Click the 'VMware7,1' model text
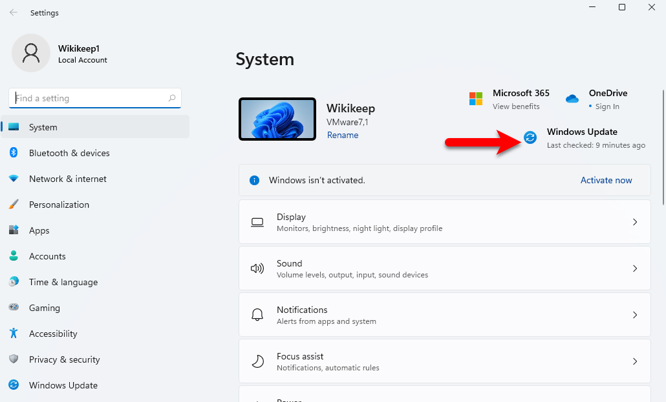This screenshot has width=666, height=402. pyautogui.click(x=347, y=122)
